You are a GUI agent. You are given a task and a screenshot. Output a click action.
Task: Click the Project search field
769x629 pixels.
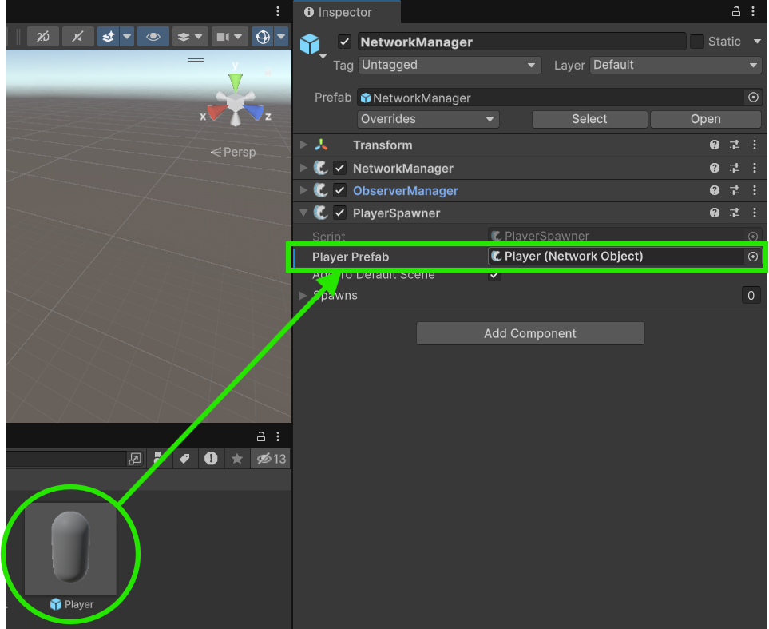(65, 459)
